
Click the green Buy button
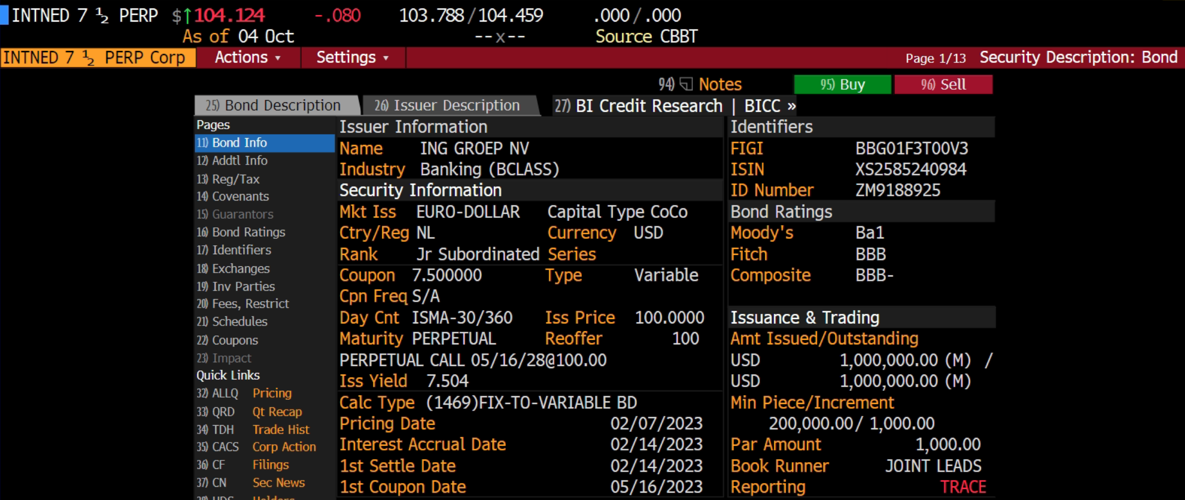tap(842, 84)
